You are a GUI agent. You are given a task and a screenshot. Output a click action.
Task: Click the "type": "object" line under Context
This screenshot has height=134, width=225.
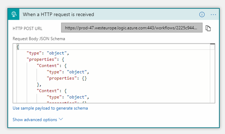click(x=68, y=97)
